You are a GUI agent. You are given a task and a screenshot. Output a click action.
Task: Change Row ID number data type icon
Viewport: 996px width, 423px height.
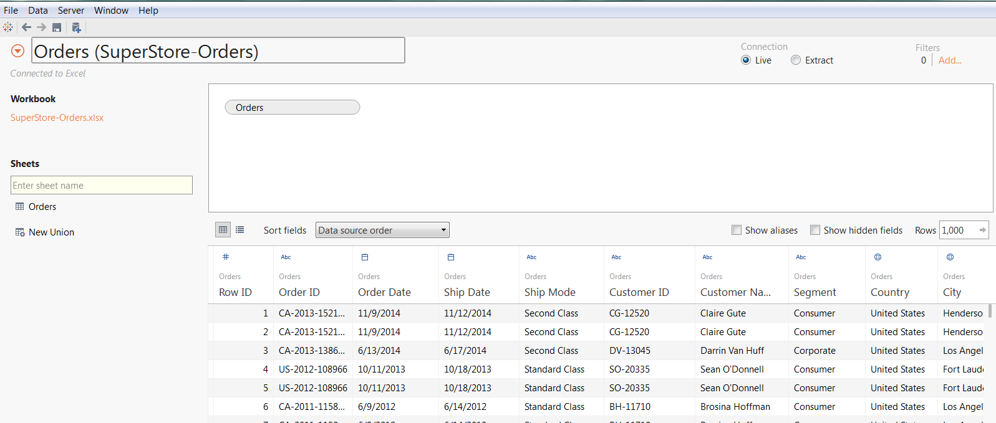point(226,257)
